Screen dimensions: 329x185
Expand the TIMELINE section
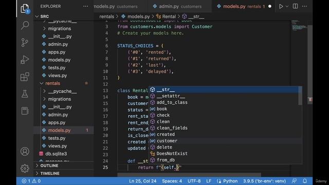click(64, 173)
